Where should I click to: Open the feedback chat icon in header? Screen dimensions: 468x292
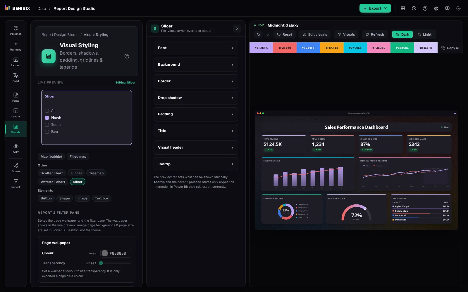447,8
